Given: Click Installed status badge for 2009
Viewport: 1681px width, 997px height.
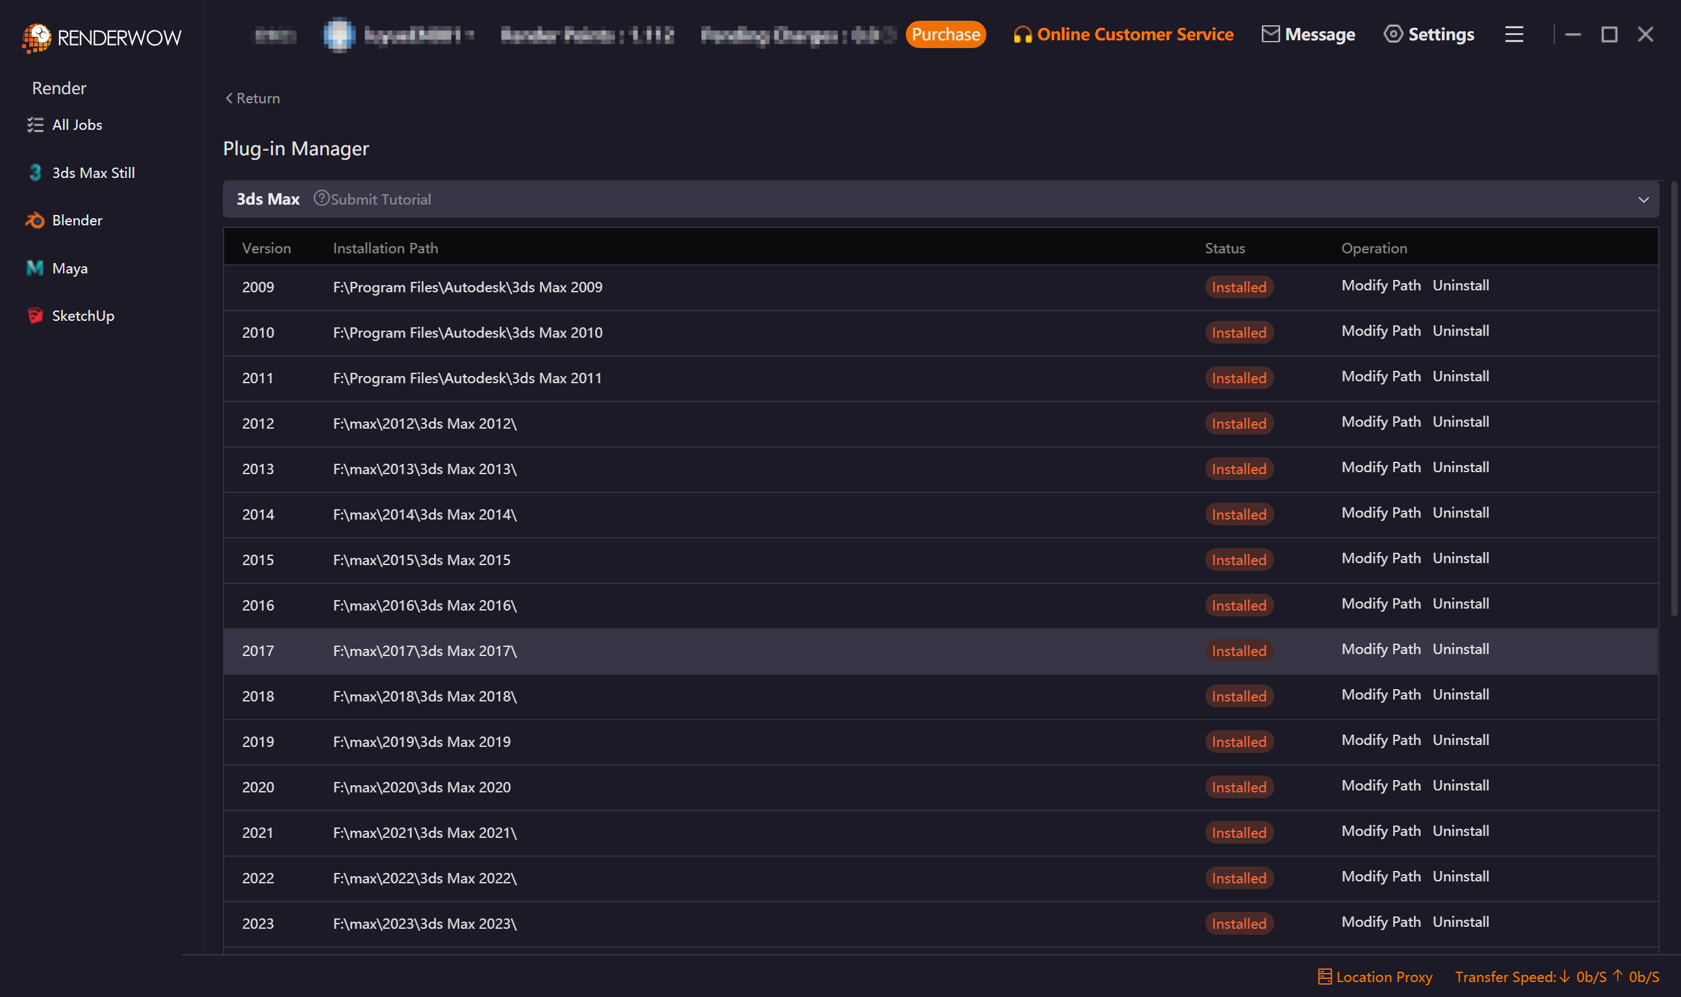Looking at the screenshot, I should 1238,287.
